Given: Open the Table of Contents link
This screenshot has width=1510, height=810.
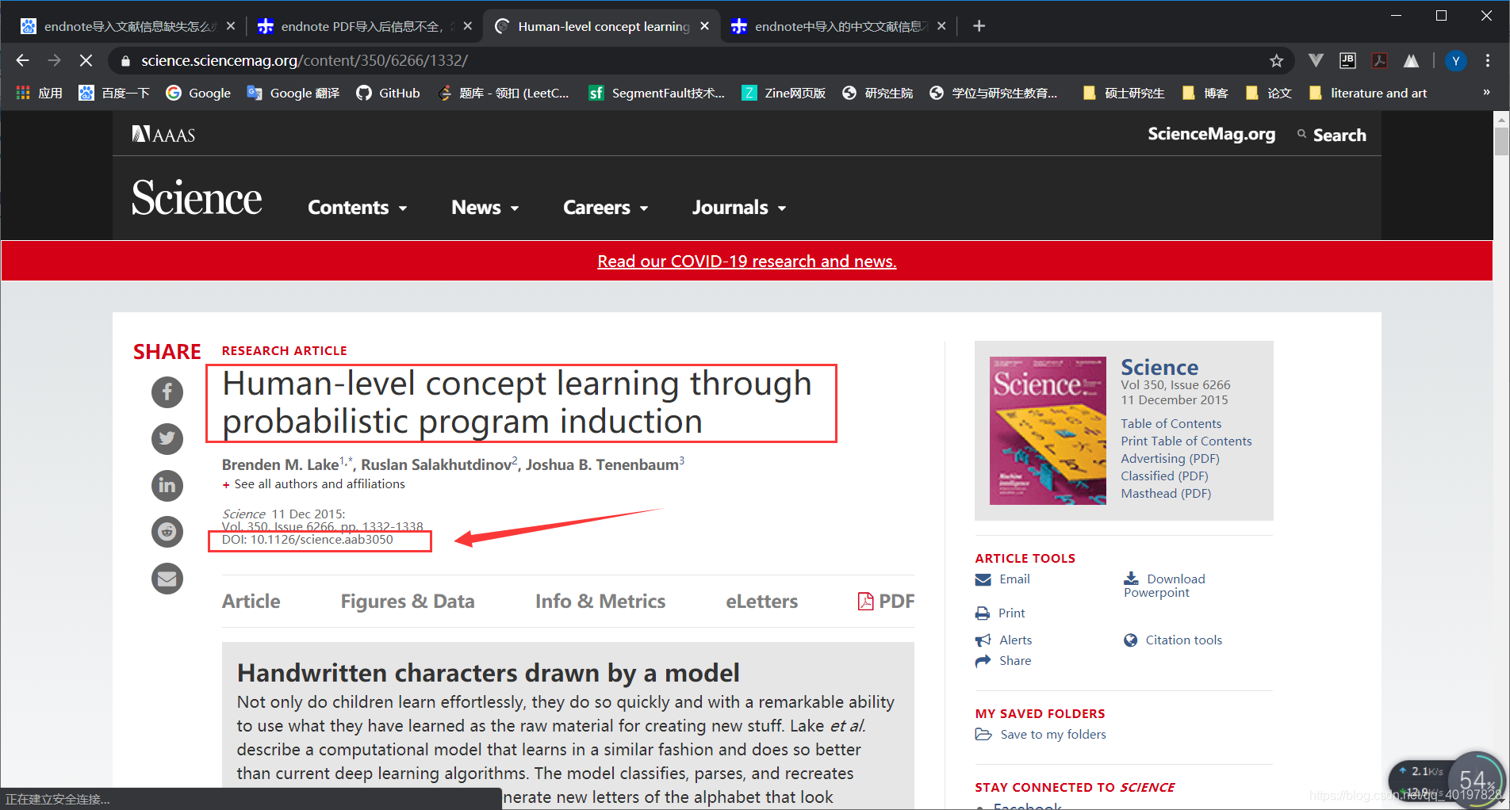Looking at the screenshot, I should pos(1171,424).
